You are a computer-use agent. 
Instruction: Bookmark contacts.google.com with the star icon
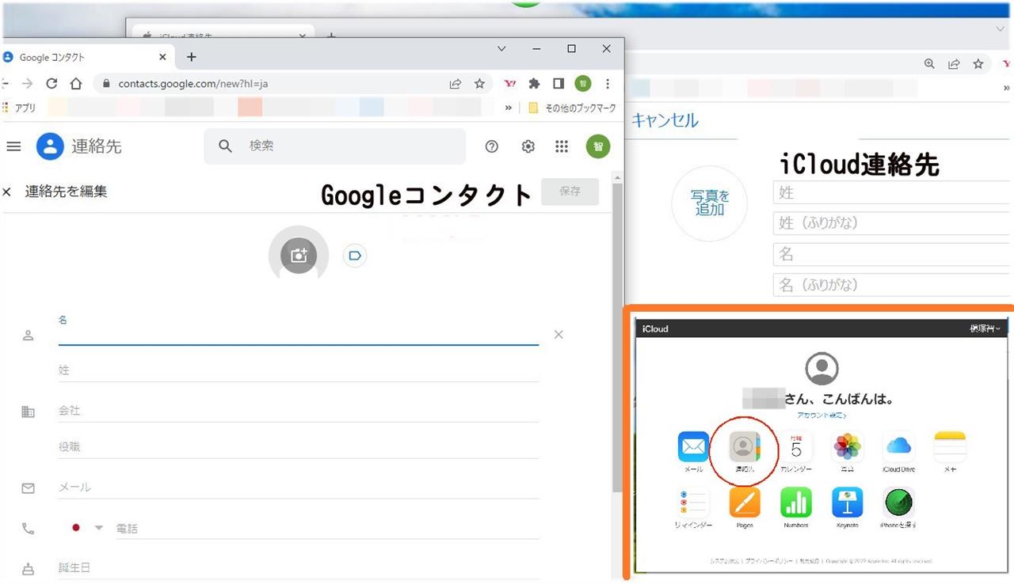[479, 83]
